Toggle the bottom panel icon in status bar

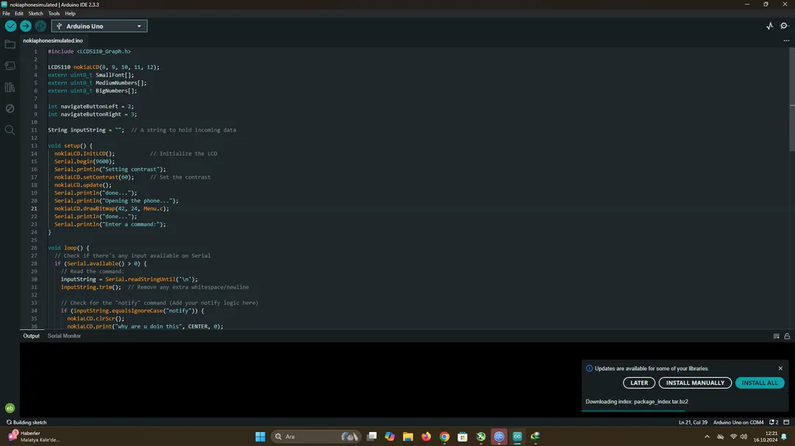786,422
